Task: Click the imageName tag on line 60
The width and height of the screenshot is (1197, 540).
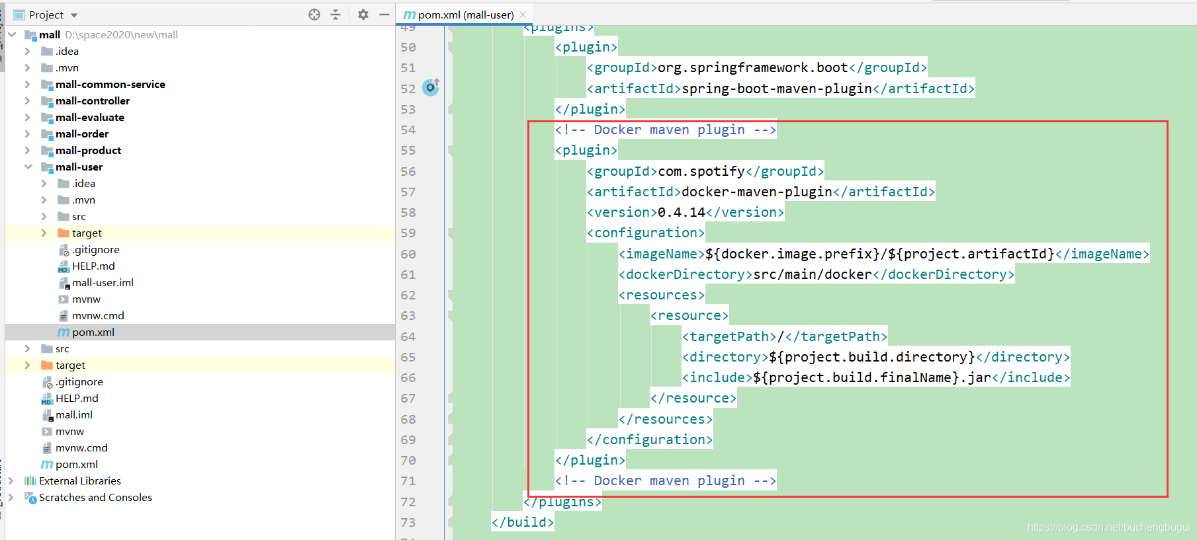Action: click(x=662, y=254)
